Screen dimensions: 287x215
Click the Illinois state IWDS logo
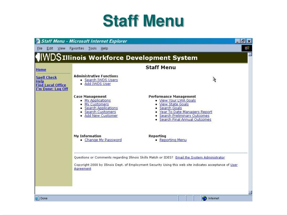click(x=48, y=57)
